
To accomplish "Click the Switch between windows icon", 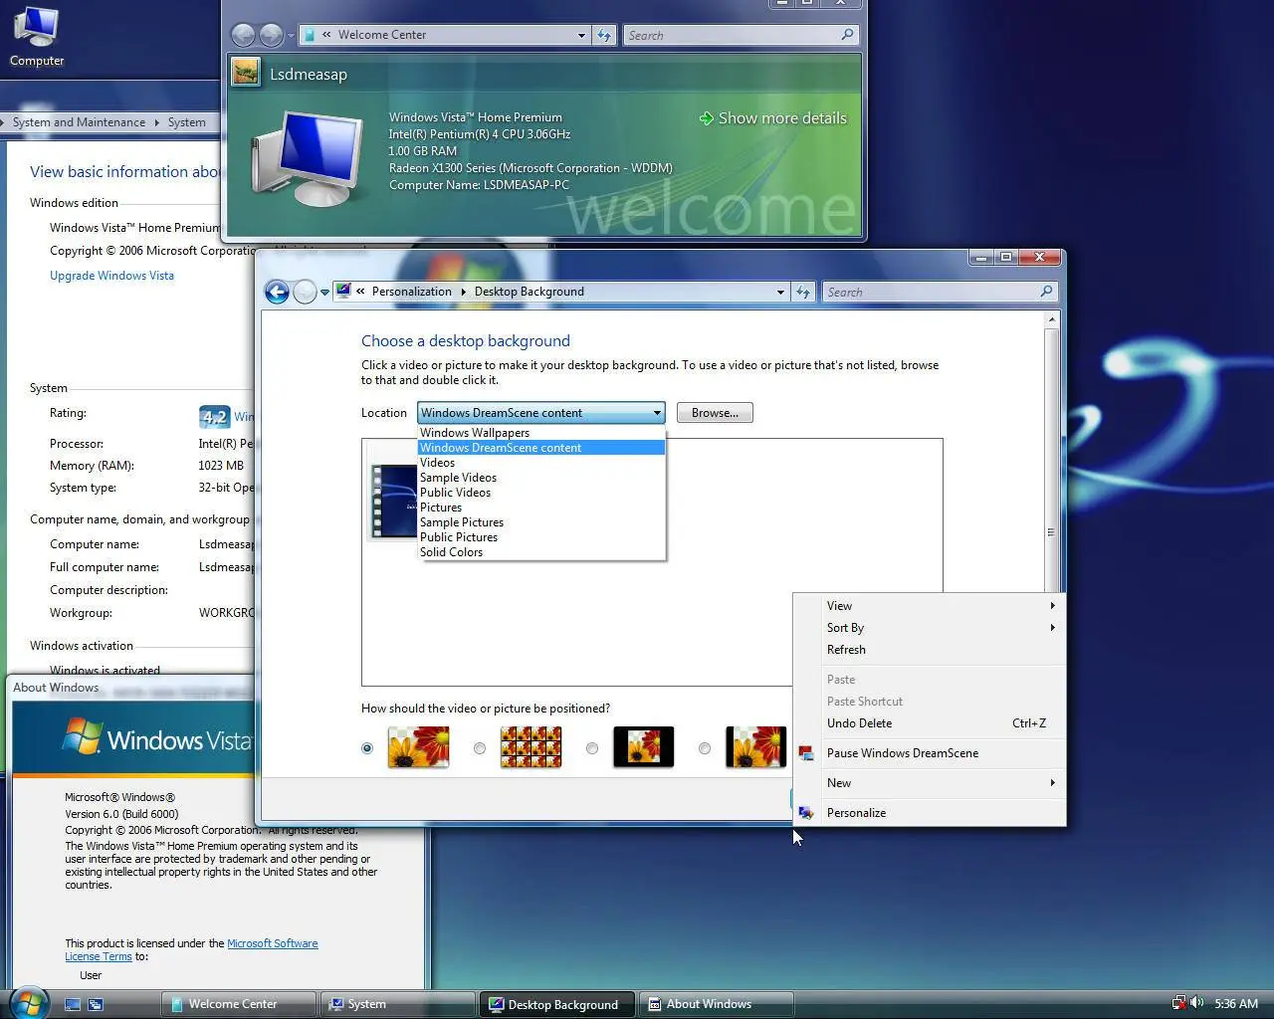I will pyautogui.click(x=96, y=1004).
